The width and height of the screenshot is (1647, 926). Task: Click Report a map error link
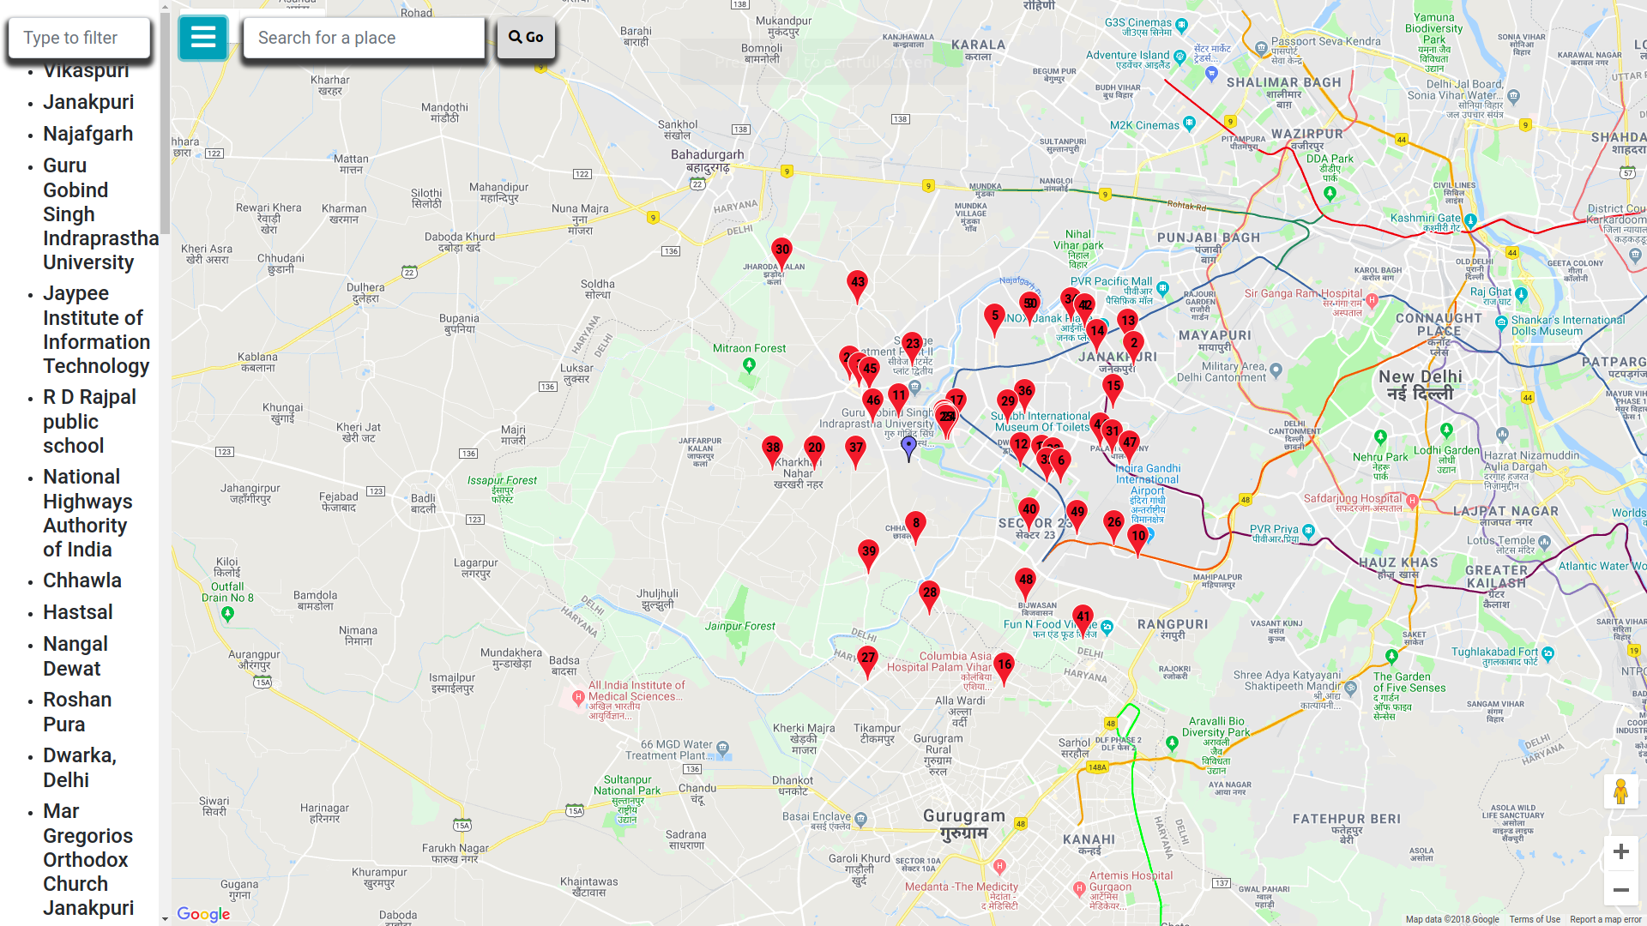coord(1605,919)
